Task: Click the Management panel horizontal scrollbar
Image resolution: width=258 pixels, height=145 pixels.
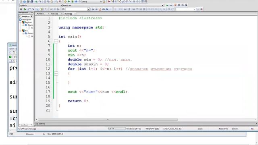Action: click(x=26, y=125)
